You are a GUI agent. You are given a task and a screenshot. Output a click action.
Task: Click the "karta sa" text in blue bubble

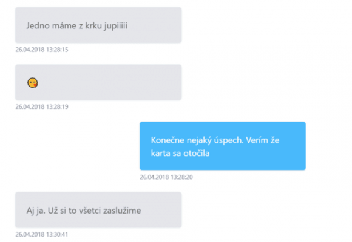pos(166,153)
